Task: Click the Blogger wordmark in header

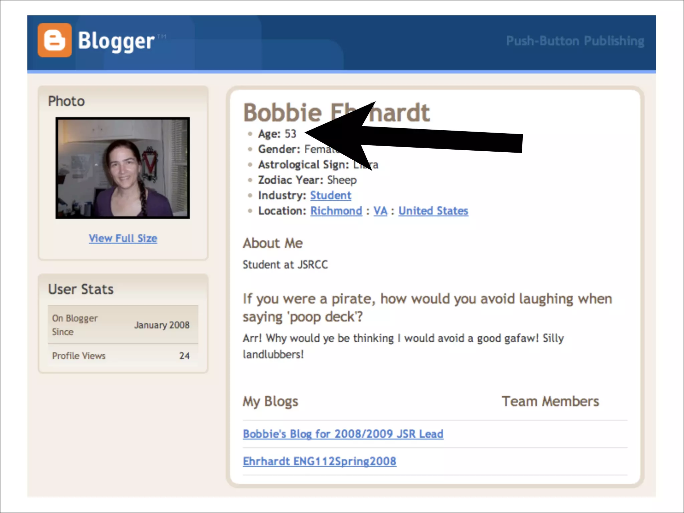Action: (116, 41)
